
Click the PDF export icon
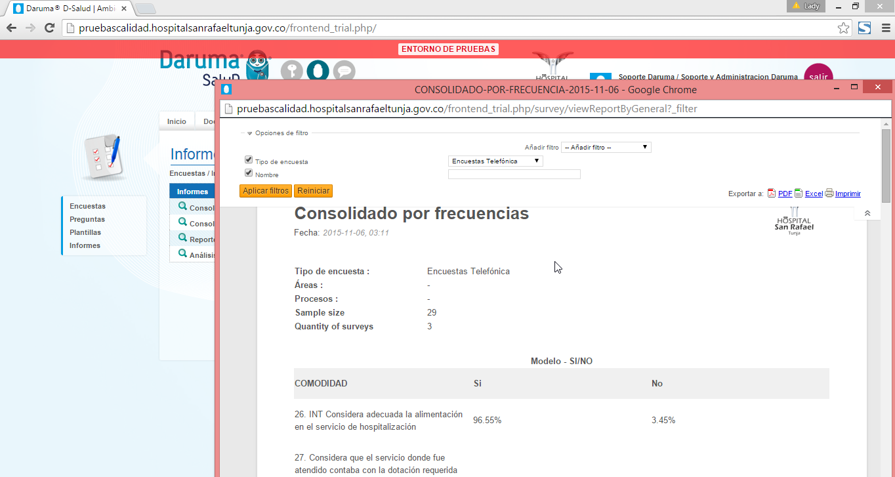pyautogui.click(x=772, y=194)
